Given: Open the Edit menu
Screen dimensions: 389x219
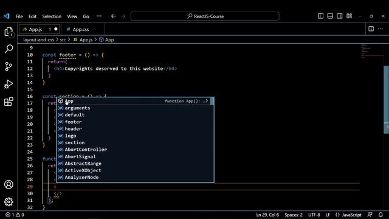Looking at the screenshot, I should coord(32,16).
